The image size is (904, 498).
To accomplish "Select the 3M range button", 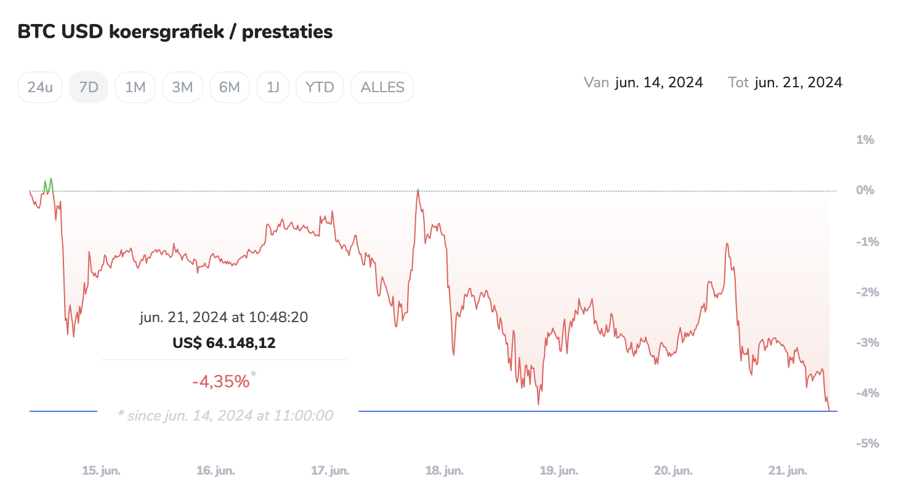I will click(x=182, y=87).
